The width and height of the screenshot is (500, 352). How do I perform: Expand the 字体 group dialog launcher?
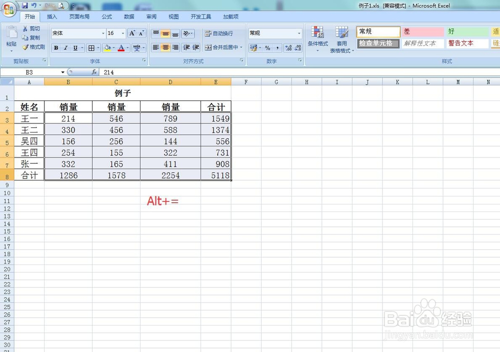point(144,60)
